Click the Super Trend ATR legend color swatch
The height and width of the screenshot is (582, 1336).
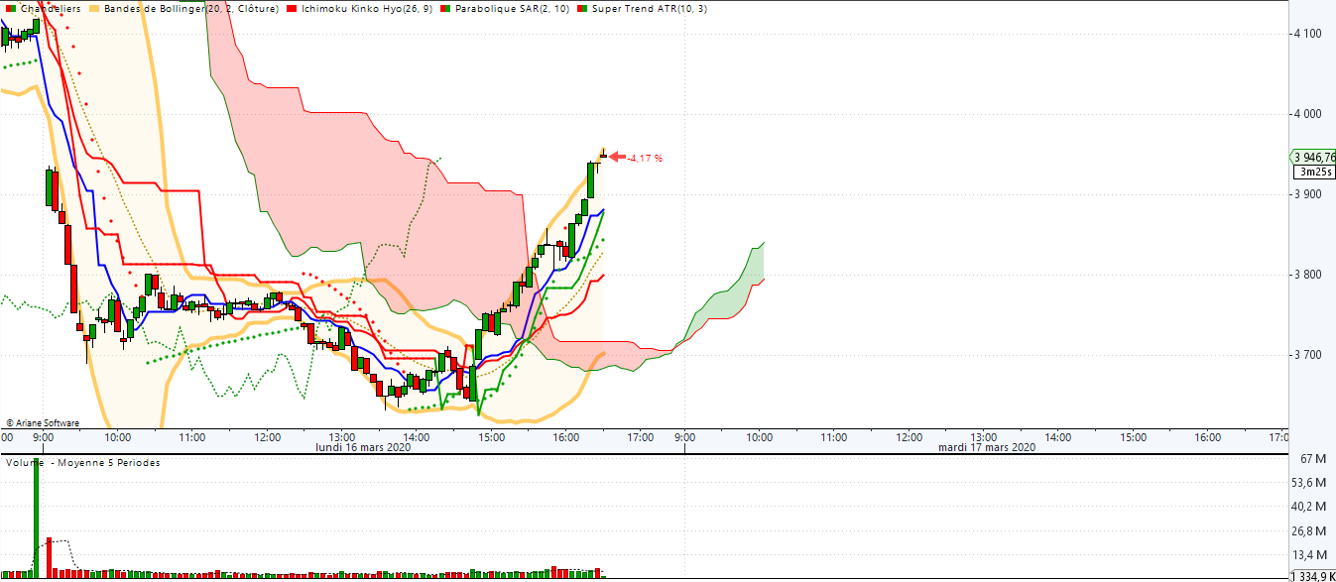click(x=583, y=8)
